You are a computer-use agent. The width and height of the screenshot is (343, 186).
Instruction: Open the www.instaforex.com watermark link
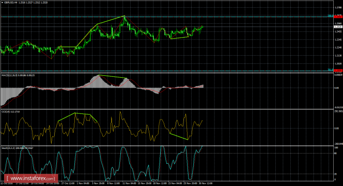[x=31, y=179]
